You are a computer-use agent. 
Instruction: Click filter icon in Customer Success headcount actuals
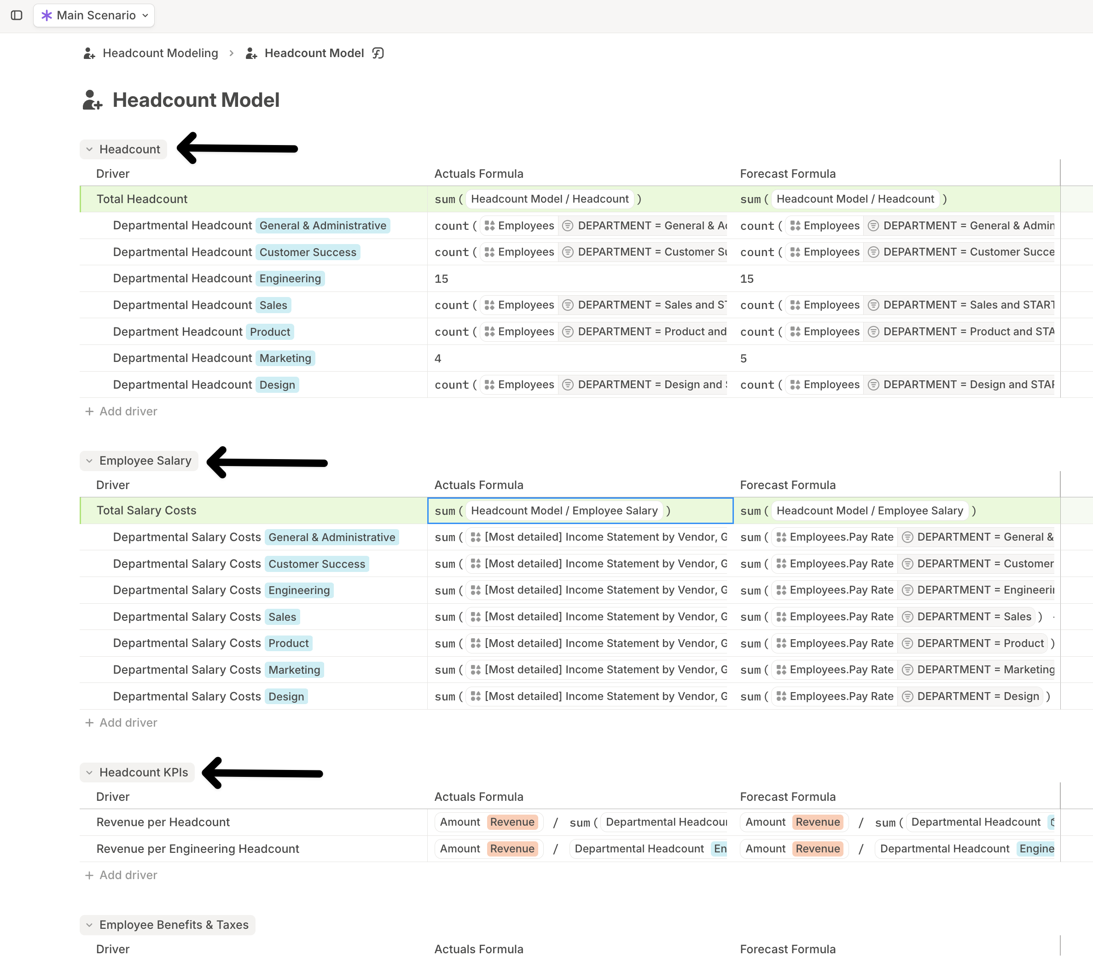(568, 252)
